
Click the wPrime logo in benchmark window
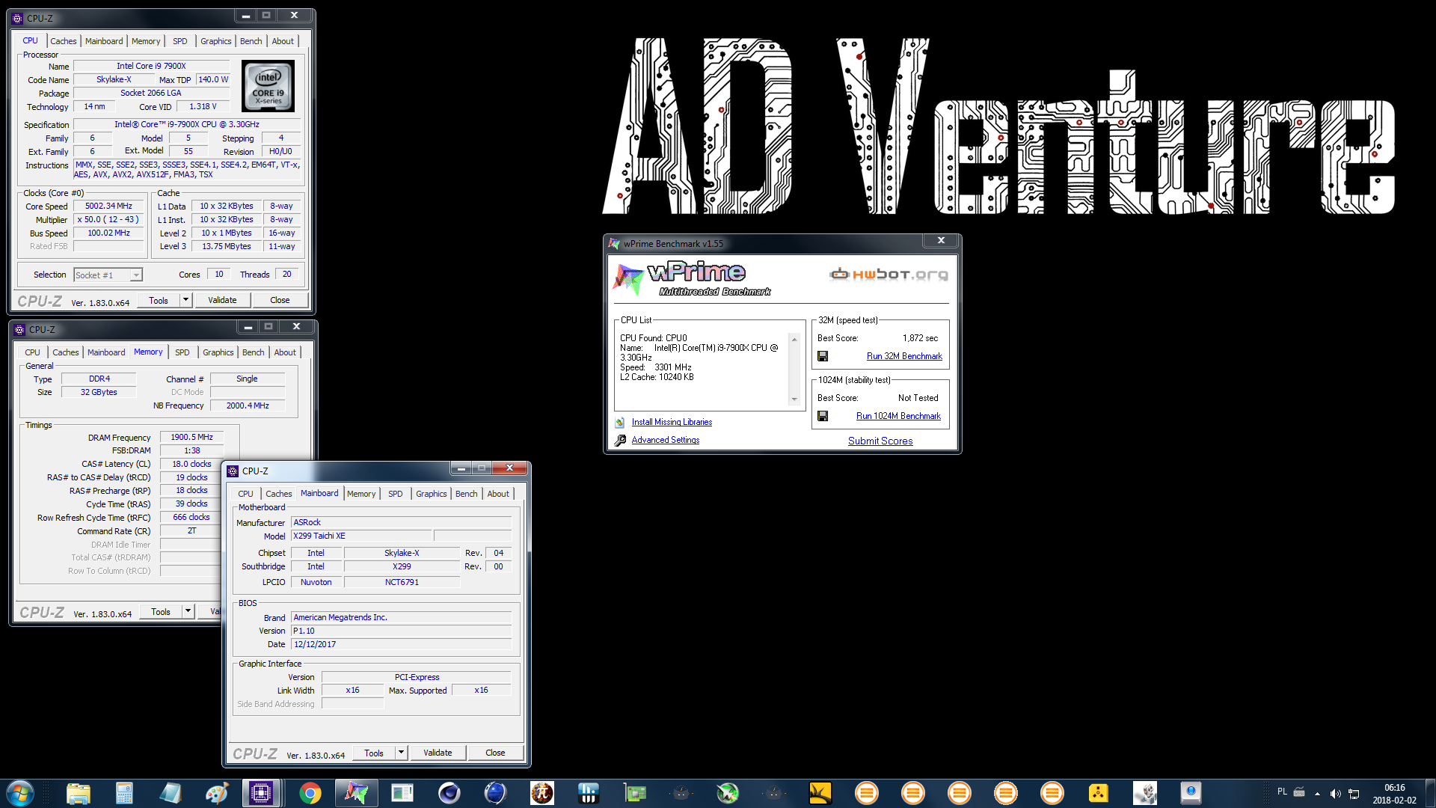click(x=692, y=279)
